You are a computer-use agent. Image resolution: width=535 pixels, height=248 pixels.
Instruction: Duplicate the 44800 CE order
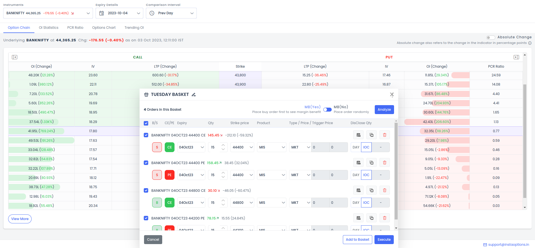371,190
